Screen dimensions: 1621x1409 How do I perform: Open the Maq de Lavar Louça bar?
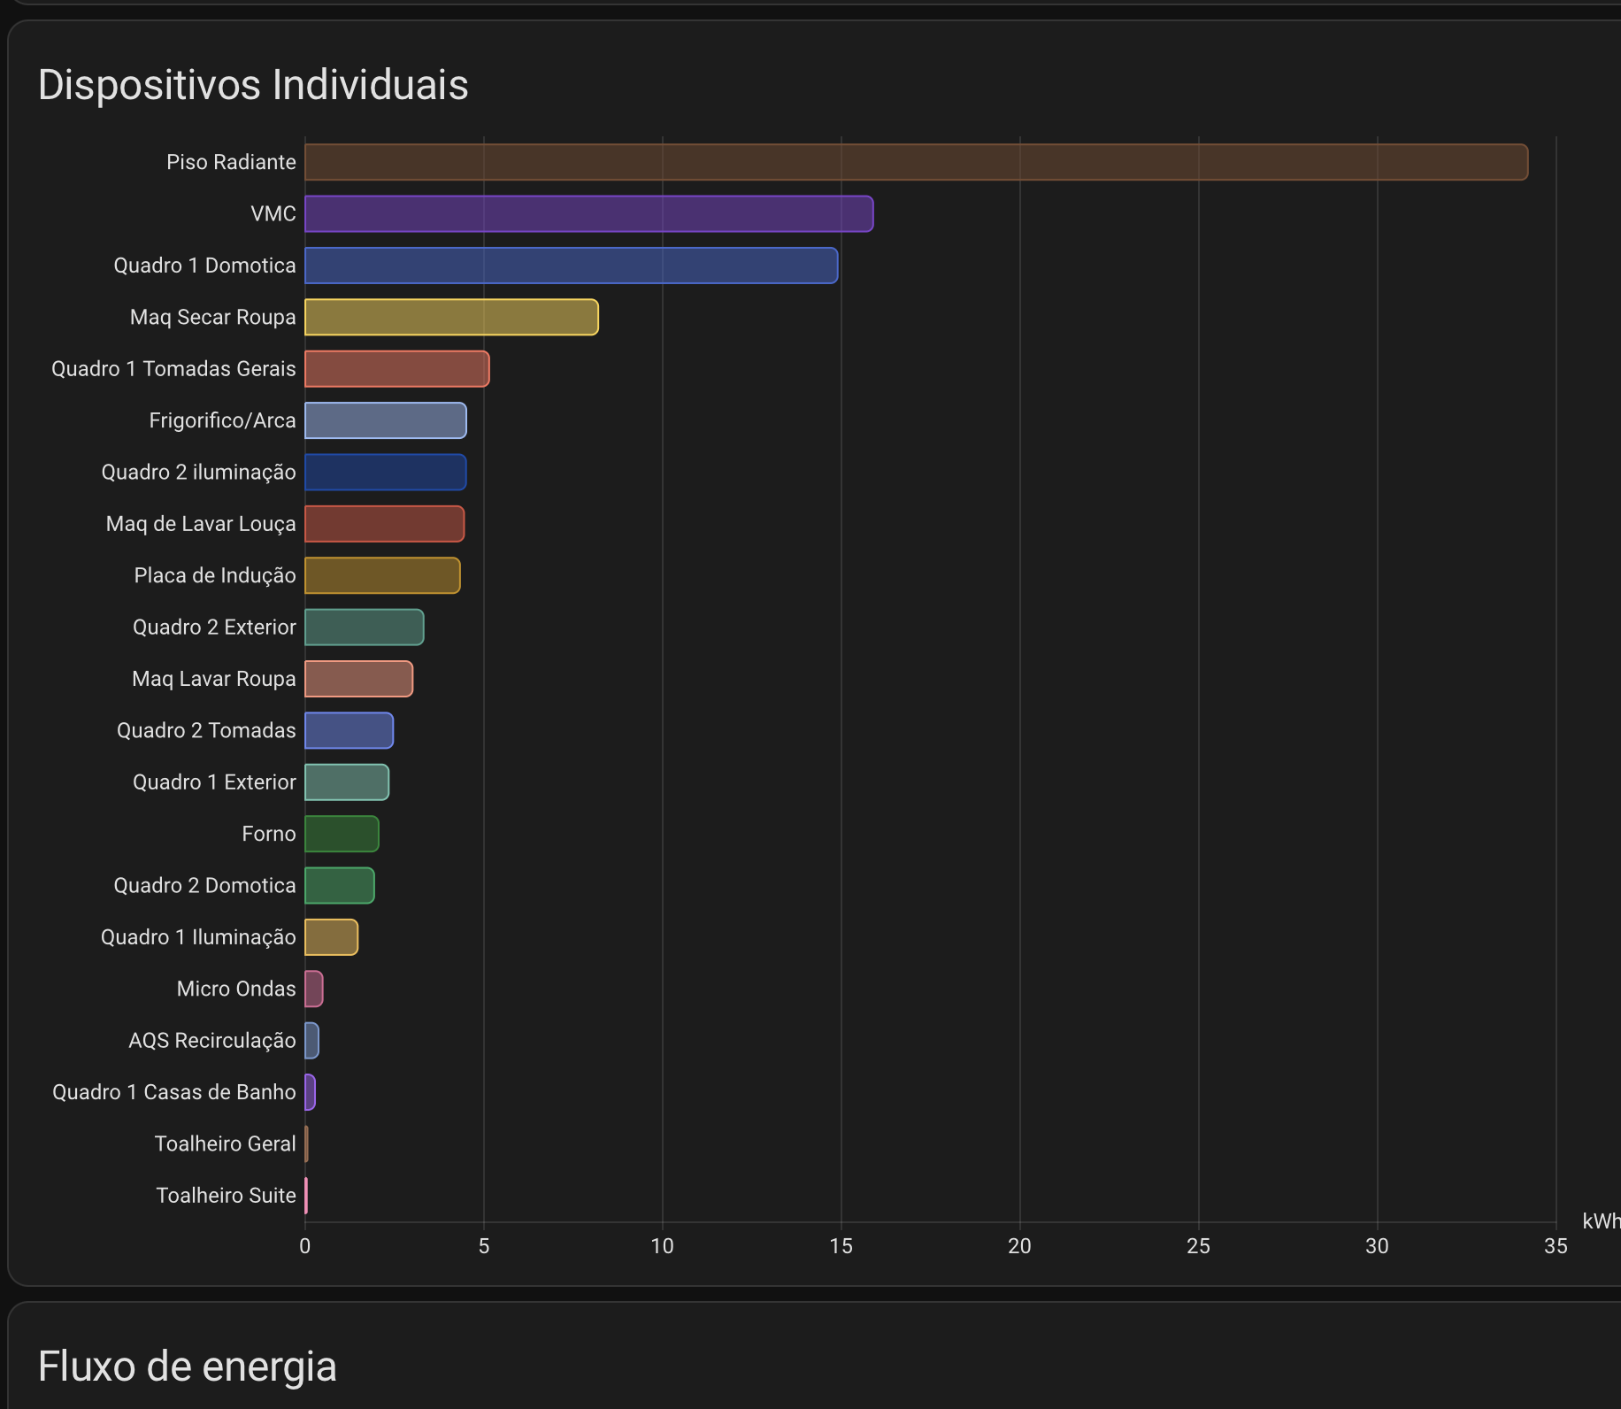pos(384,524)
